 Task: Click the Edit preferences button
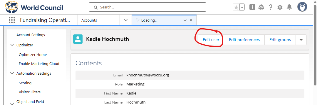click(x=244, y=40)
